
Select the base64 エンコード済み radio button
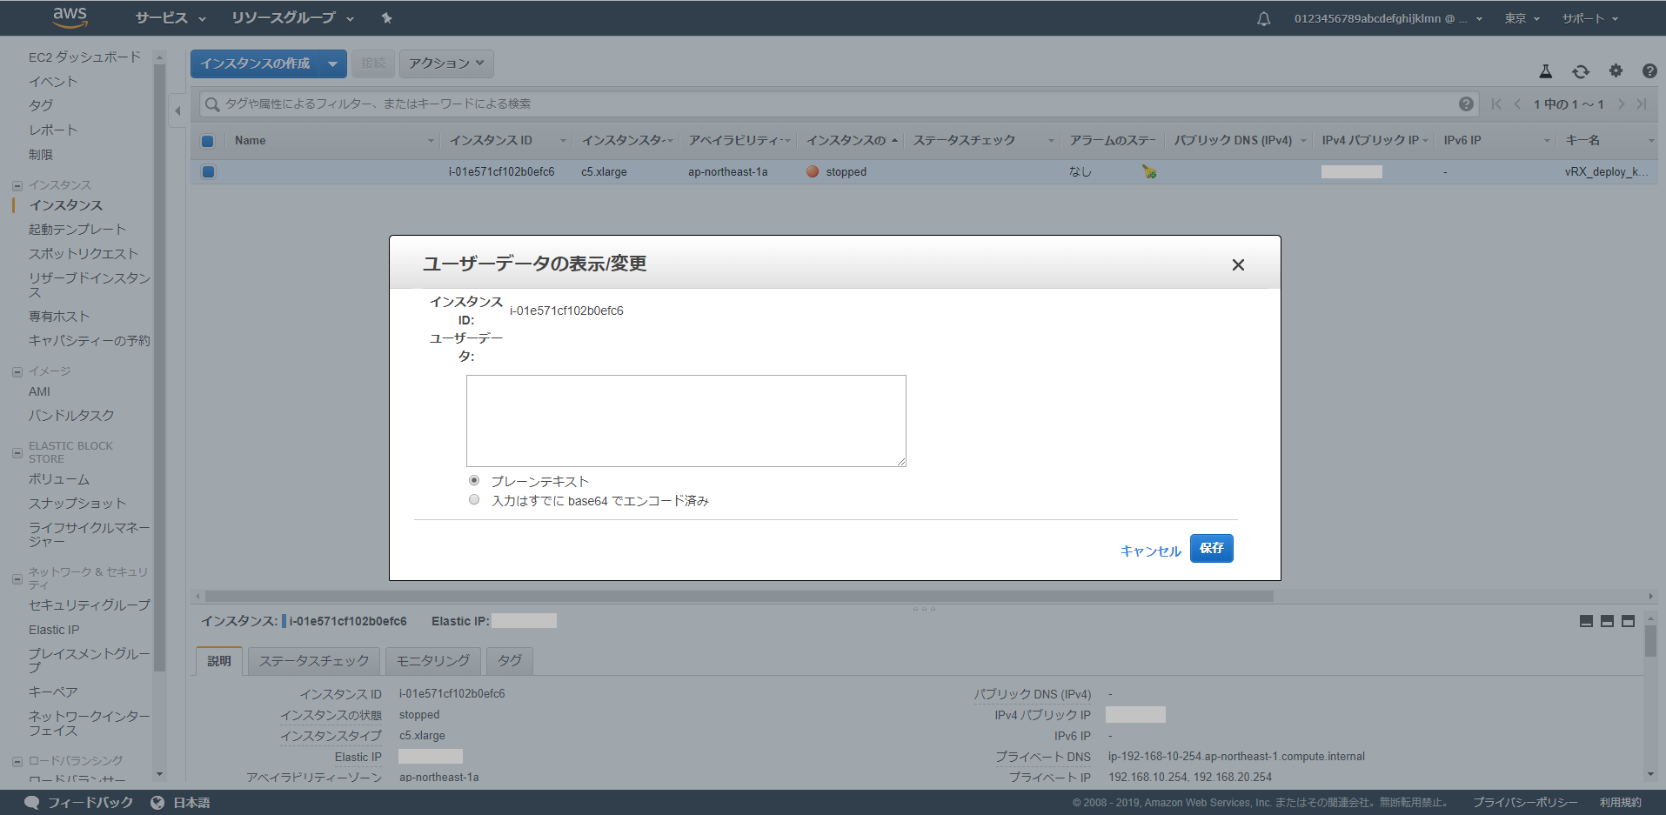click(x=474, y=499)
